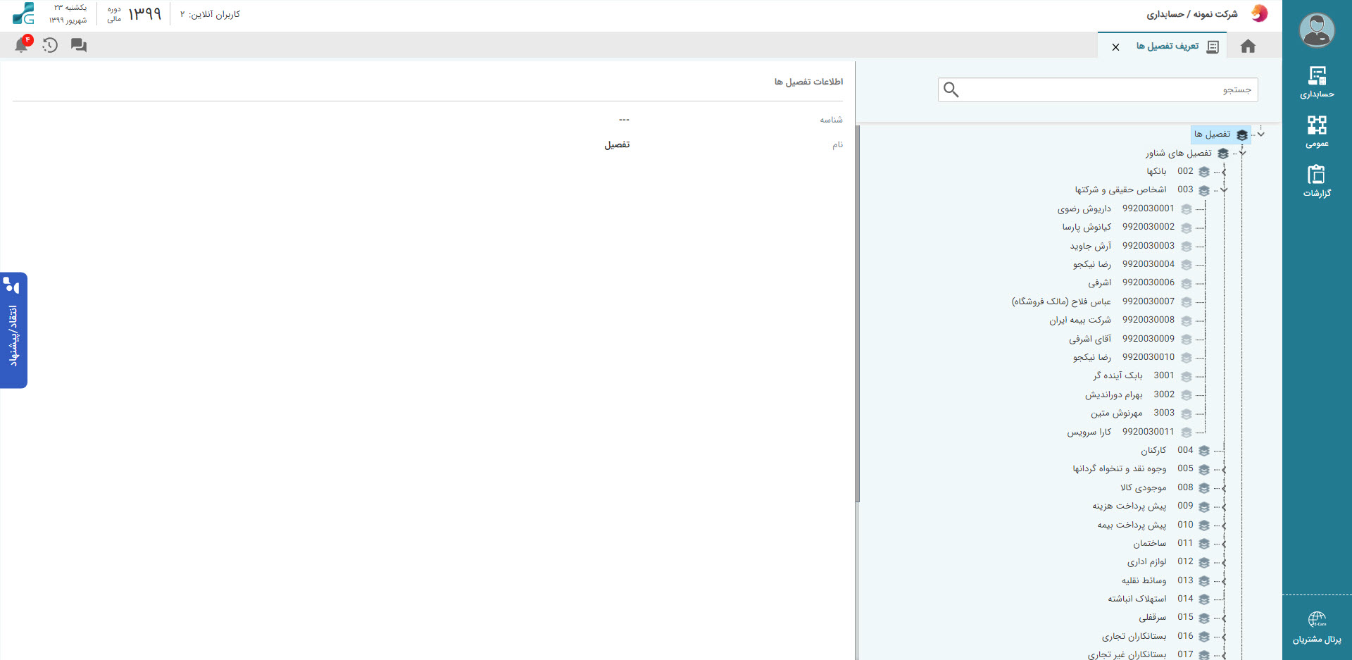Select 9920030001 داریوش رضوی row
Viewport: 1352px width, 660px height.
click(1125, 208)
